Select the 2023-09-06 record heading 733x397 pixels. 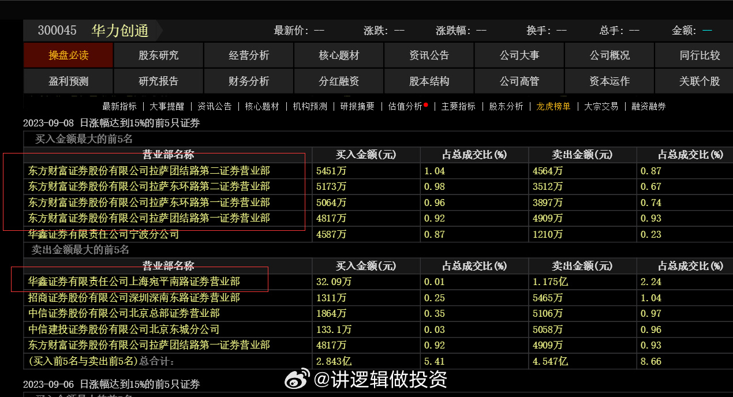pos(111,384)
